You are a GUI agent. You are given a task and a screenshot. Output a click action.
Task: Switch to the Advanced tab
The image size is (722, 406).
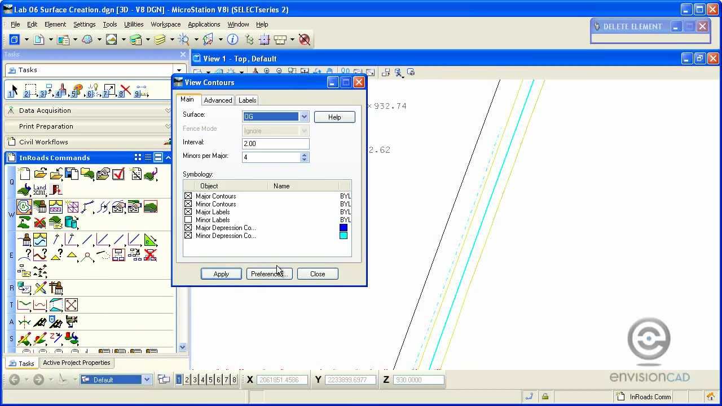coord(218,100)
